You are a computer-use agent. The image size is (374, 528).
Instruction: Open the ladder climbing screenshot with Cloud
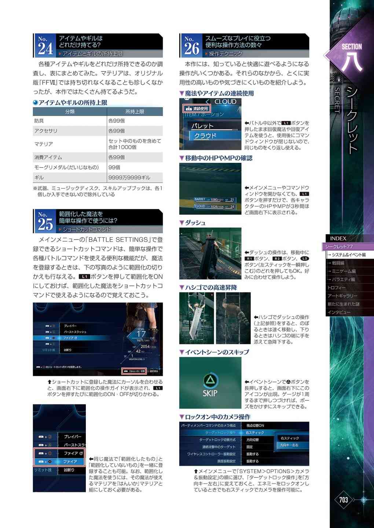tap(196, 318)
